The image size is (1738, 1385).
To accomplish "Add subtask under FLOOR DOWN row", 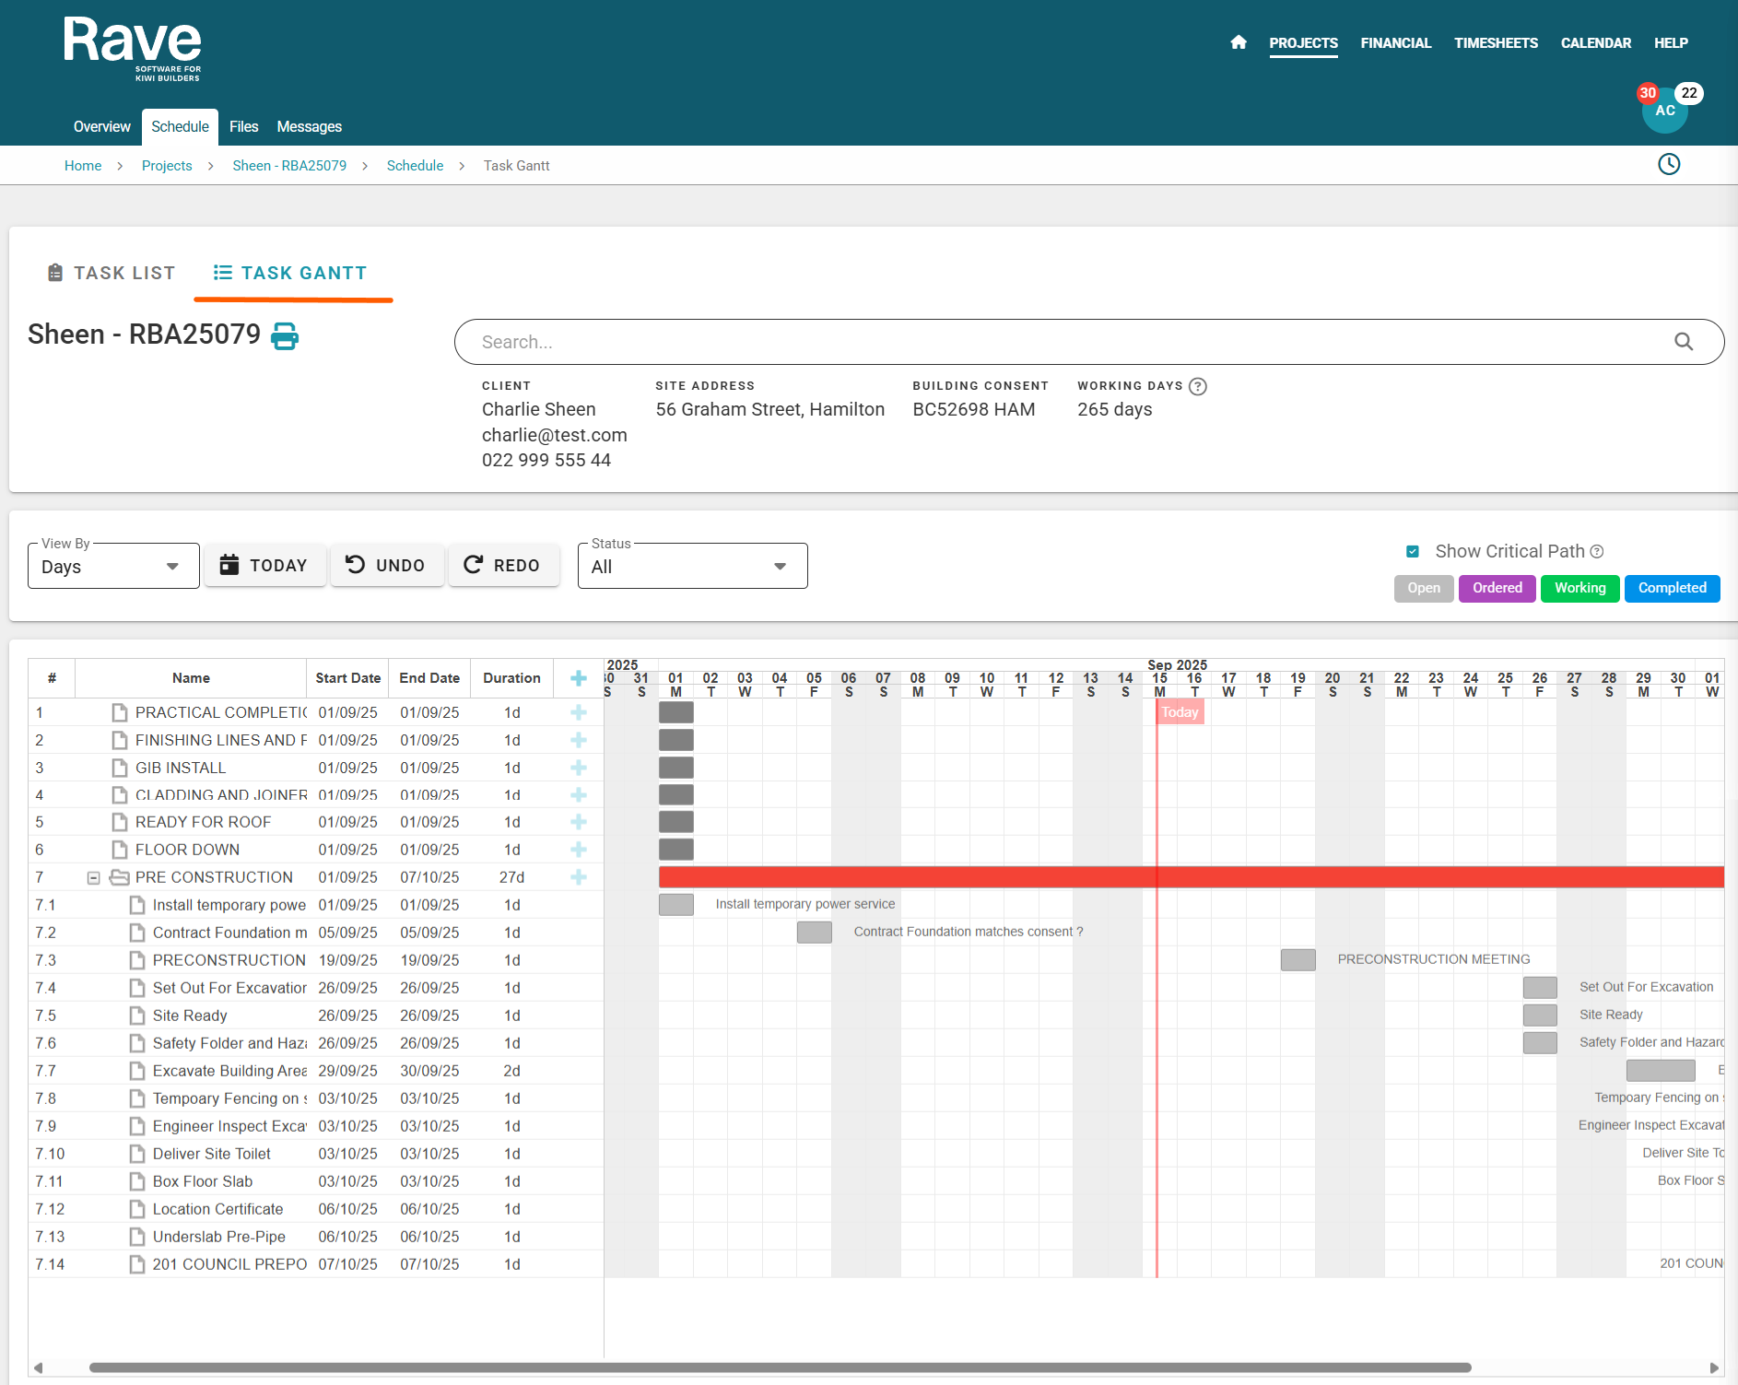I will [x=579, y=850].
